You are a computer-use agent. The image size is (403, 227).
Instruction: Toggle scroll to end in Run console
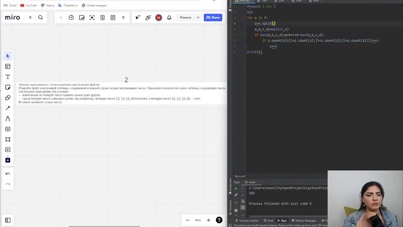(x=243, y=207)
